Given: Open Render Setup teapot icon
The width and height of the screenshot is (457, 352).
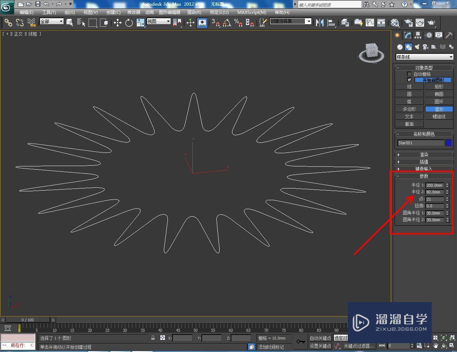Looking at the screenshot, I should pyautogui.click(x=408, y=23).
